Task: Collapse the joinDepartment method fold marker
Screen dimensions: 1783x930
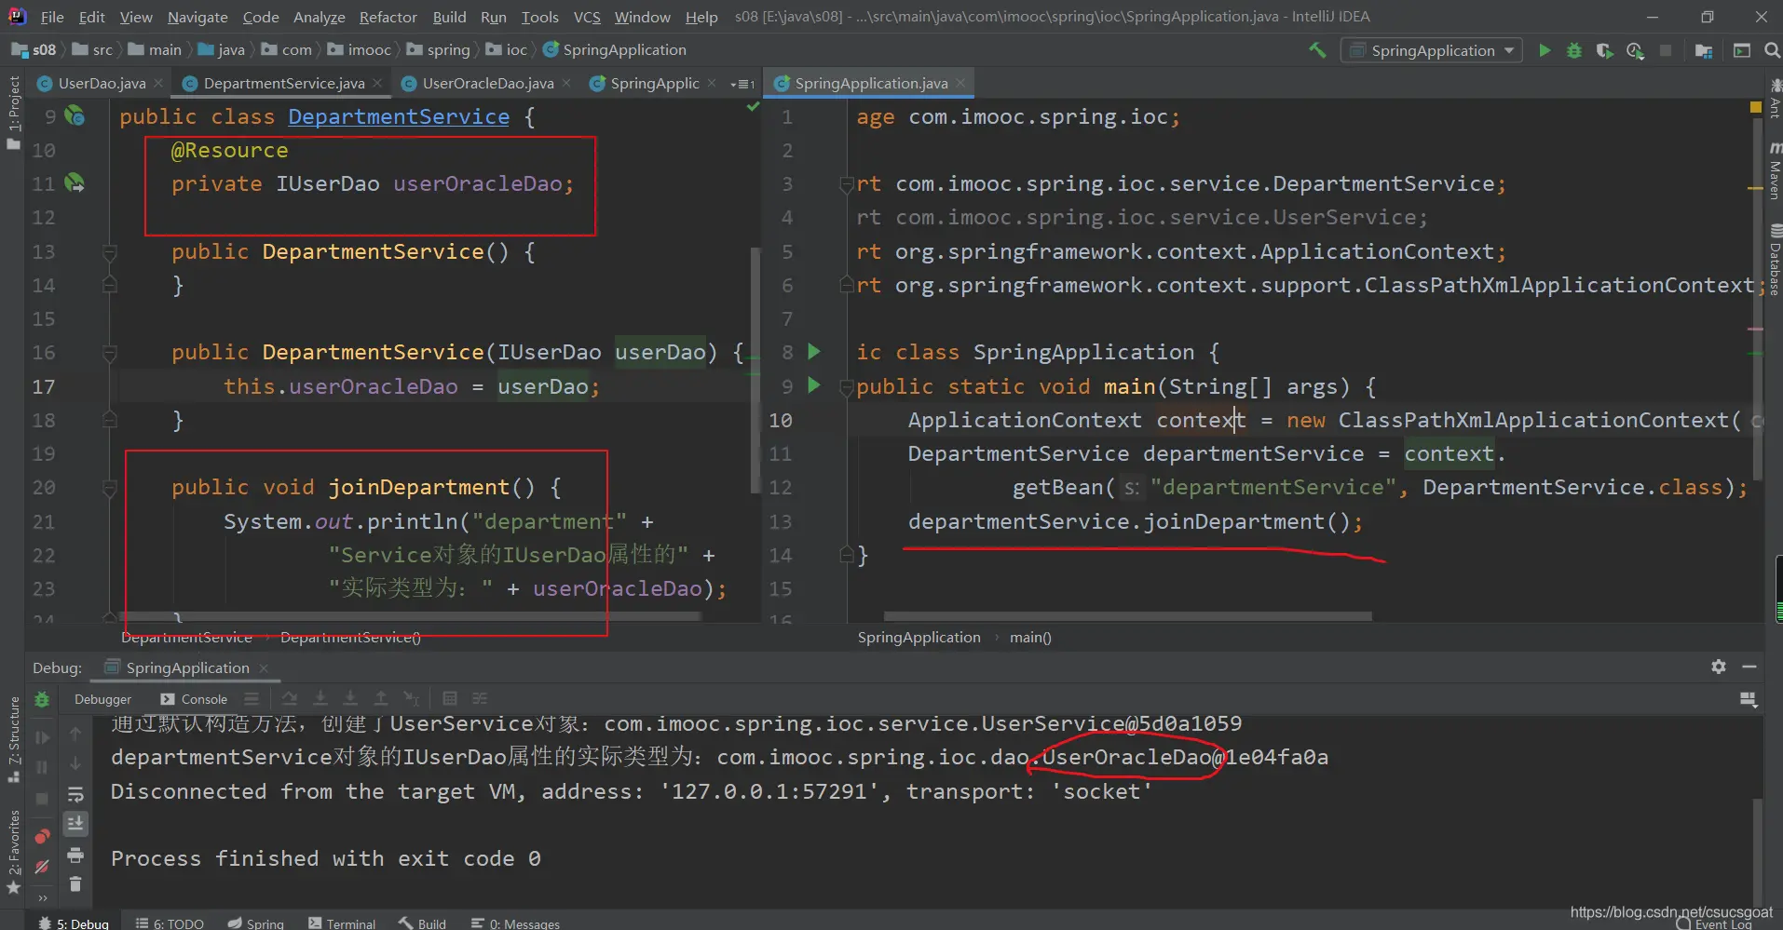Action: point(109,488)
